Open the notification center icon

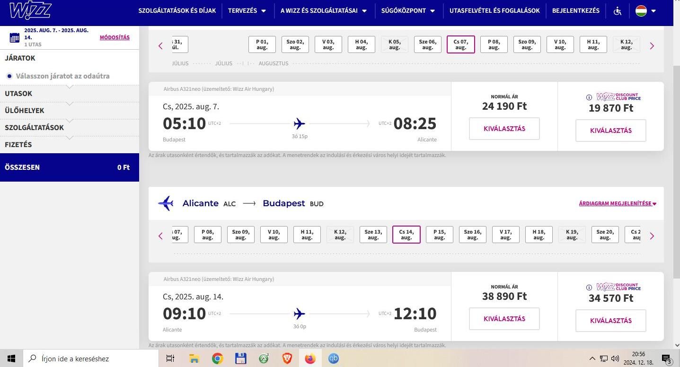pyautogui.click(x=666, y=359)
